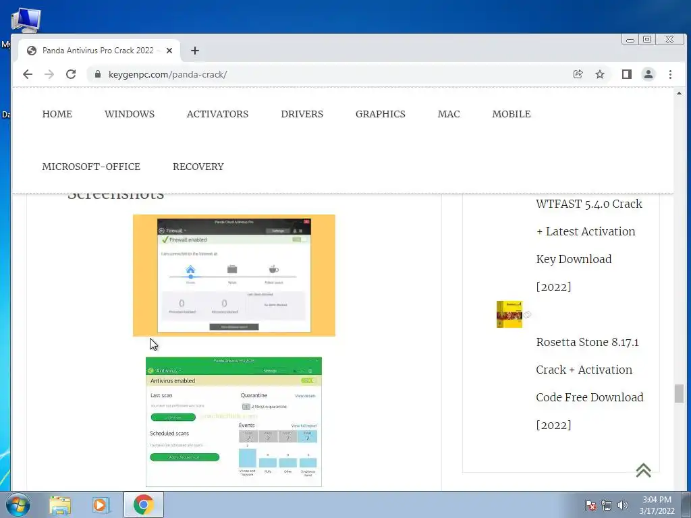The width and height of the screenshot is (691, 518).
Task: Minimize the Chrome window
Action: 630,40
